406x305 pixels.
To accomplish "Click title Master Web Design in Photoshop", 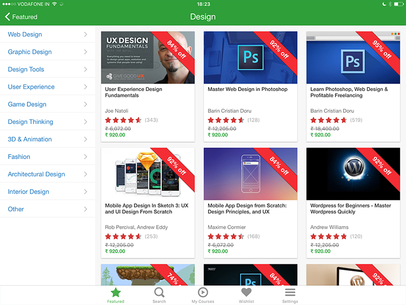I will (x=248, y=89).
